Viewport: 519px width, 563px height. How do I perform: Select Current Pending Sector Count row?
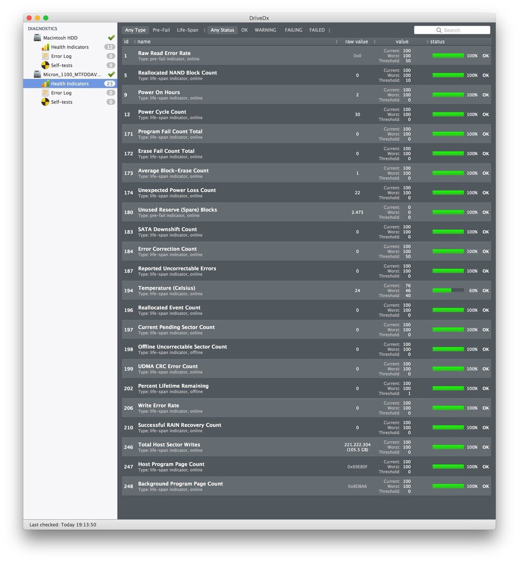coord(306,329)
